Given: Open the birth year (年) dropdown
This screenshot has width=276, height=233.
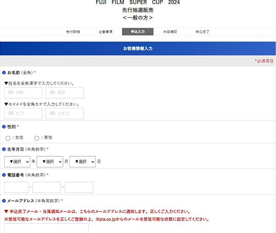Looking at the screenshot, I should (x=17, y=162).
